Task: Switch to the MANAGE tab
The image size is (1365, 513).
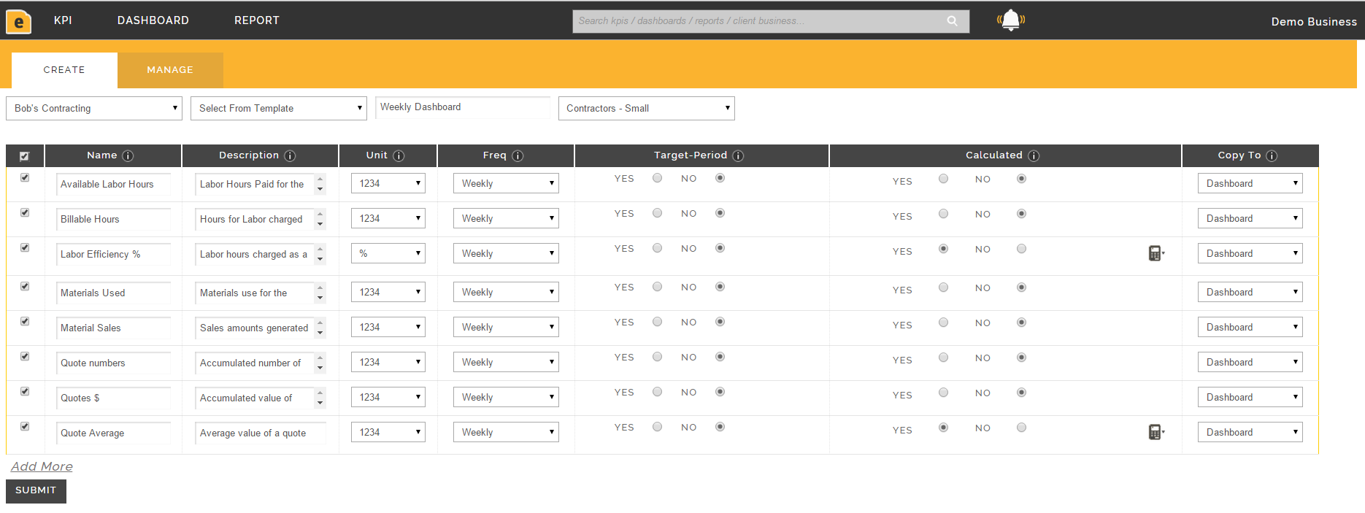Action: coord(170,70)
